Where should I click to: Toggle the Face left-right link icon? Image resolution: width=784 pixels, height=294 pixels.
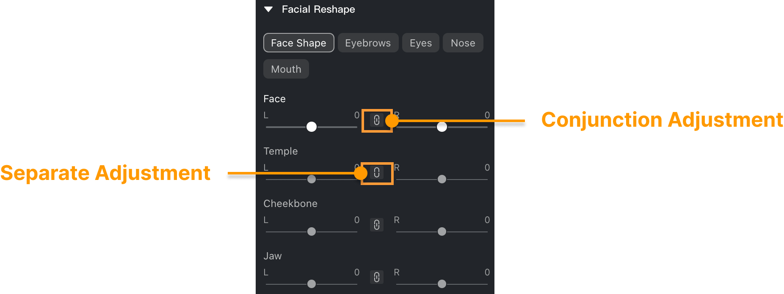pyautogui.click(x=377, y=120)
